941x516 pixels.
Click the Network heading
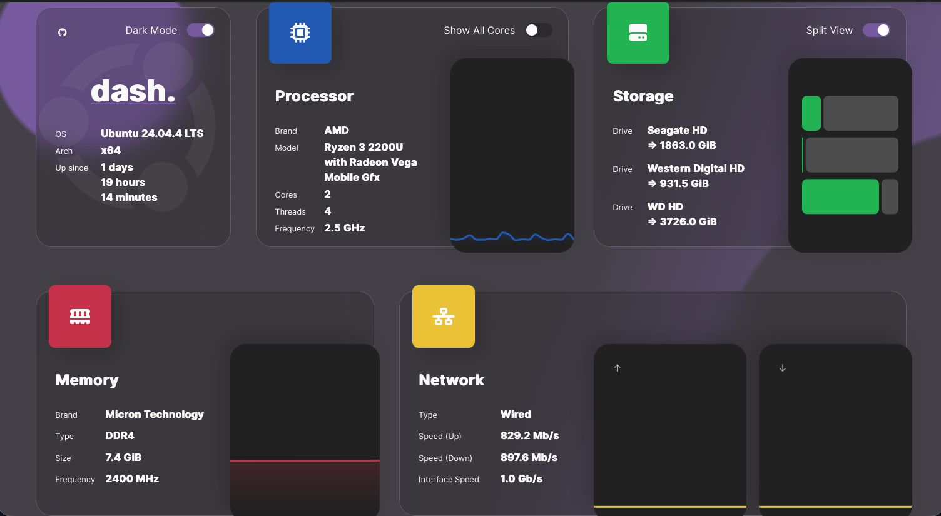click(x=452, y=380)
